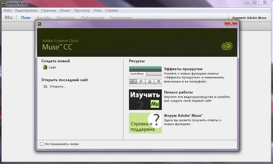
Task: Open the Справка menu
Action: [x=112, y=10]
